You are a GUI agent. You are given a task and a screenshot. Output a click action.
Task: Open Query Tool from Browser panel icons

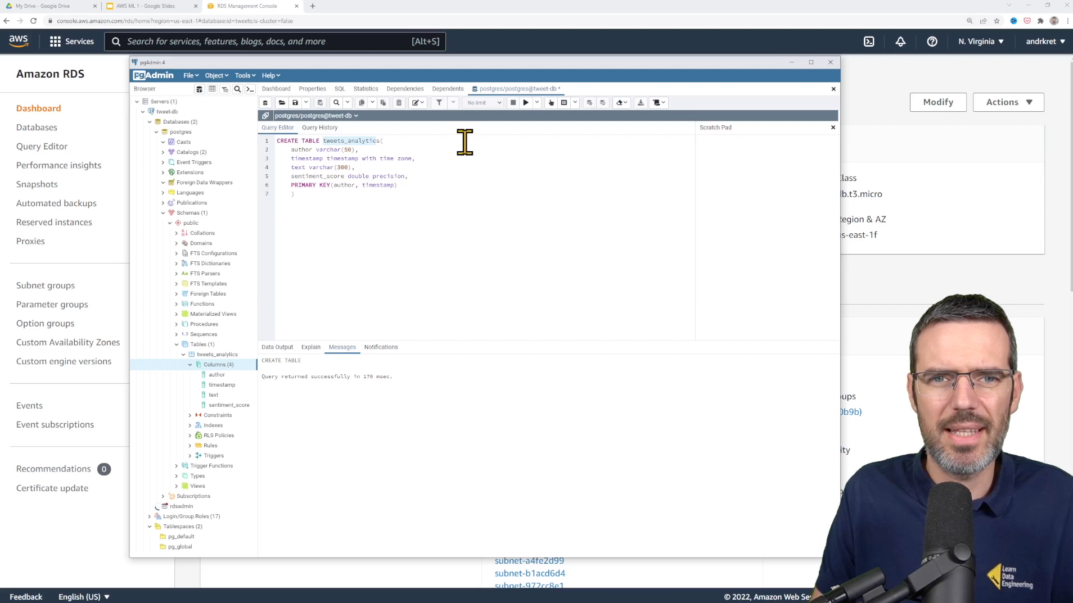pos(199,89)
